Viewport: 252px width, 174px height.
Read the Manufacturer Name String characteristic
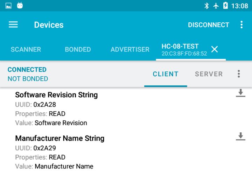point(240,137)
